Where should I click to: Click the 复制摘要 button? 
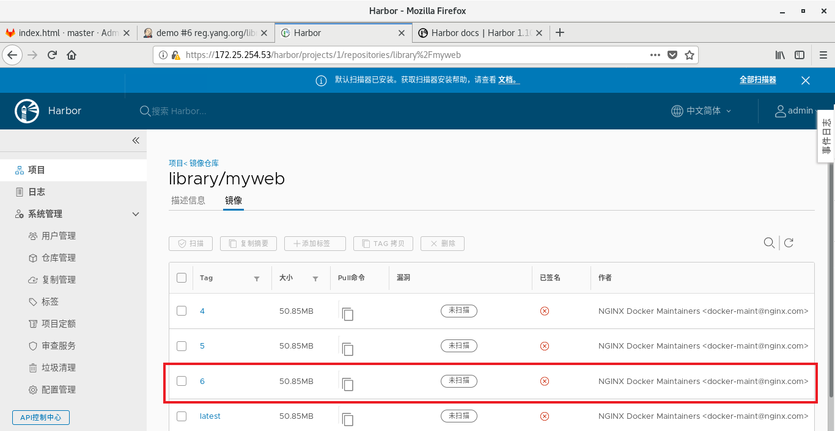point(248,244)
